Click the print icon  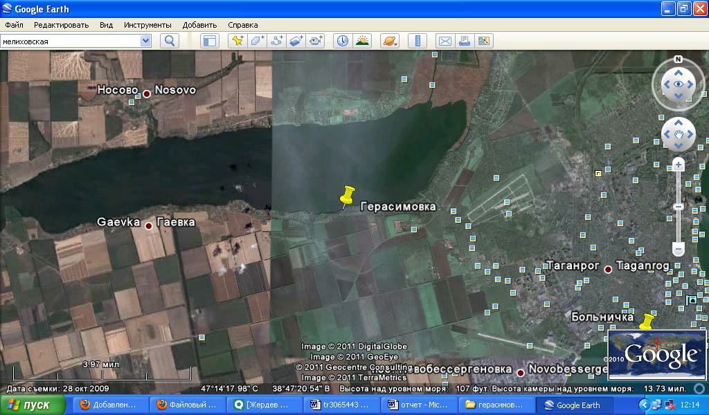[x=465, y=41]
